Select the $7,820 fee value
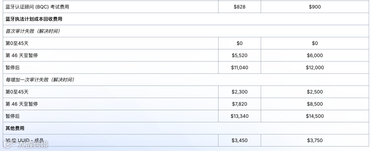371x151 pixels. click(x=239, y=104)
